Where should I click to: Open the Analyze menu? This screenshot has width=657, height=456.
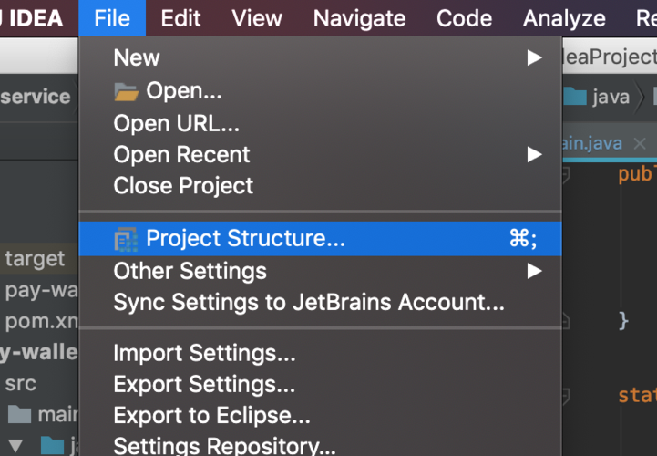pos(564,18)
